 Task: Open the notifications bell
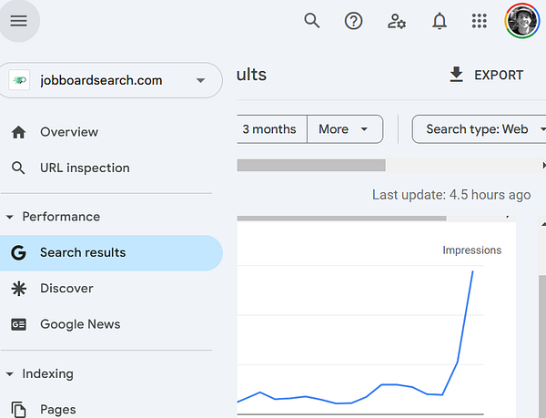click(x=440, y=21)
